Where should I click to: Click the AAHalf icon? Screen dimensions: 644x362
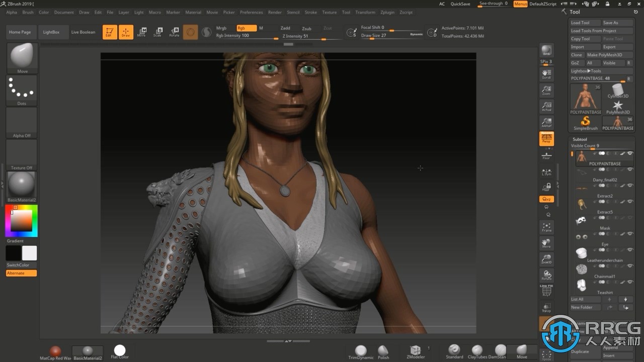tap(546, 123)
